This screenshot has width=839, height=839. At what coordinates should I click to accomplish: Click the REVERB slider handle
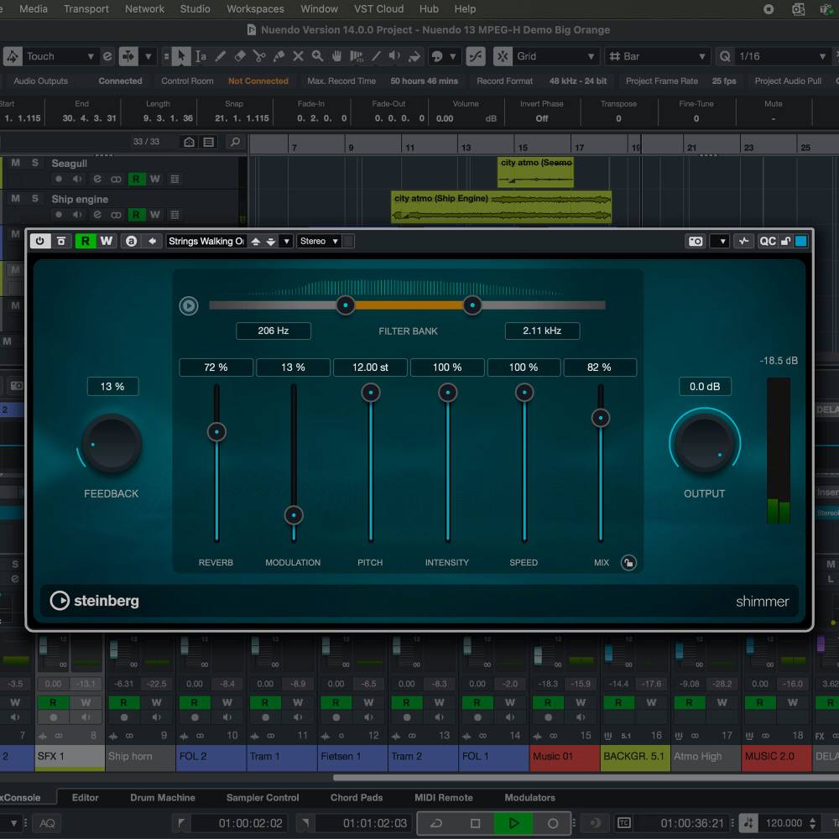pos(216,431)
